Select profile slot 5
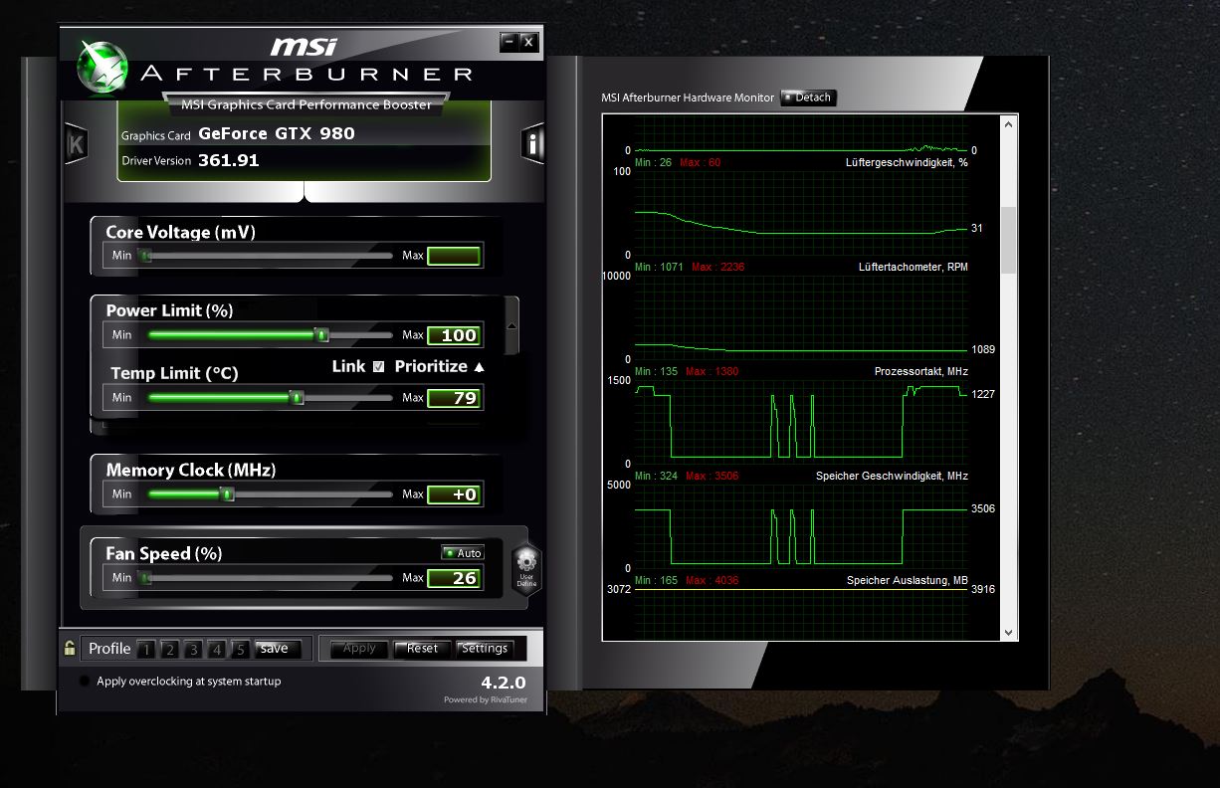This screenshot has height=788, width=1220. 240,650
